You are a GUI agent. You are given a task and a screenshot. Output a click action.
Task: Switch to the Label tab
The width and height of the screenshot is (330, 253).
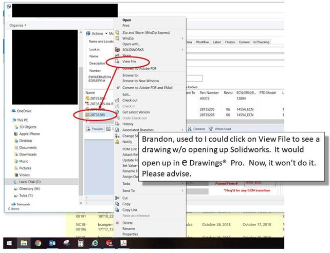[216, 42]
